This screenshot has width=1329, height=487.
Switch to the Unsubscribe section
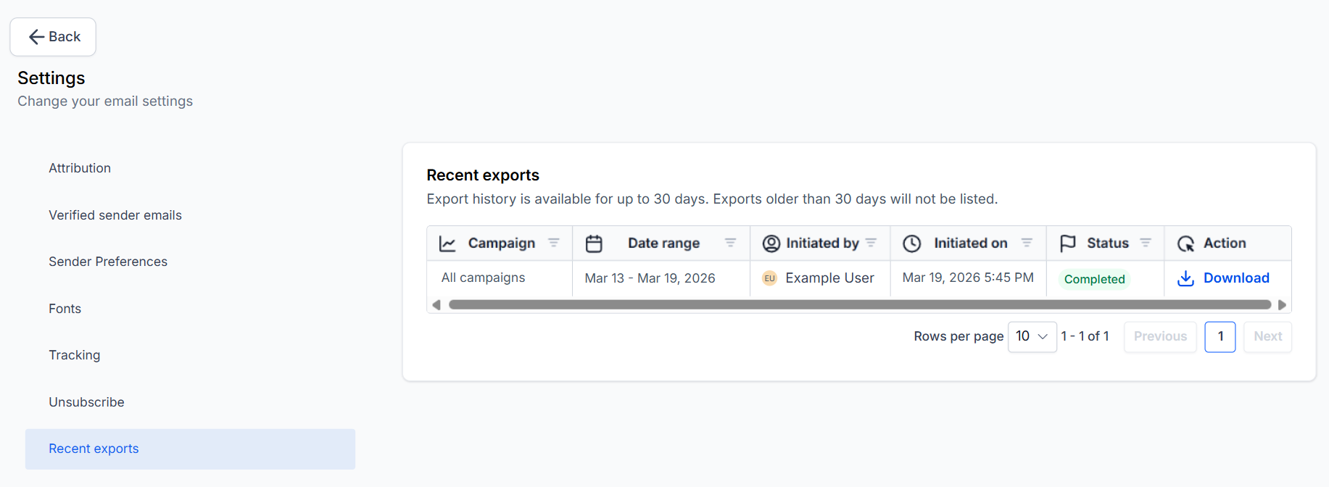tap(86, 402)
